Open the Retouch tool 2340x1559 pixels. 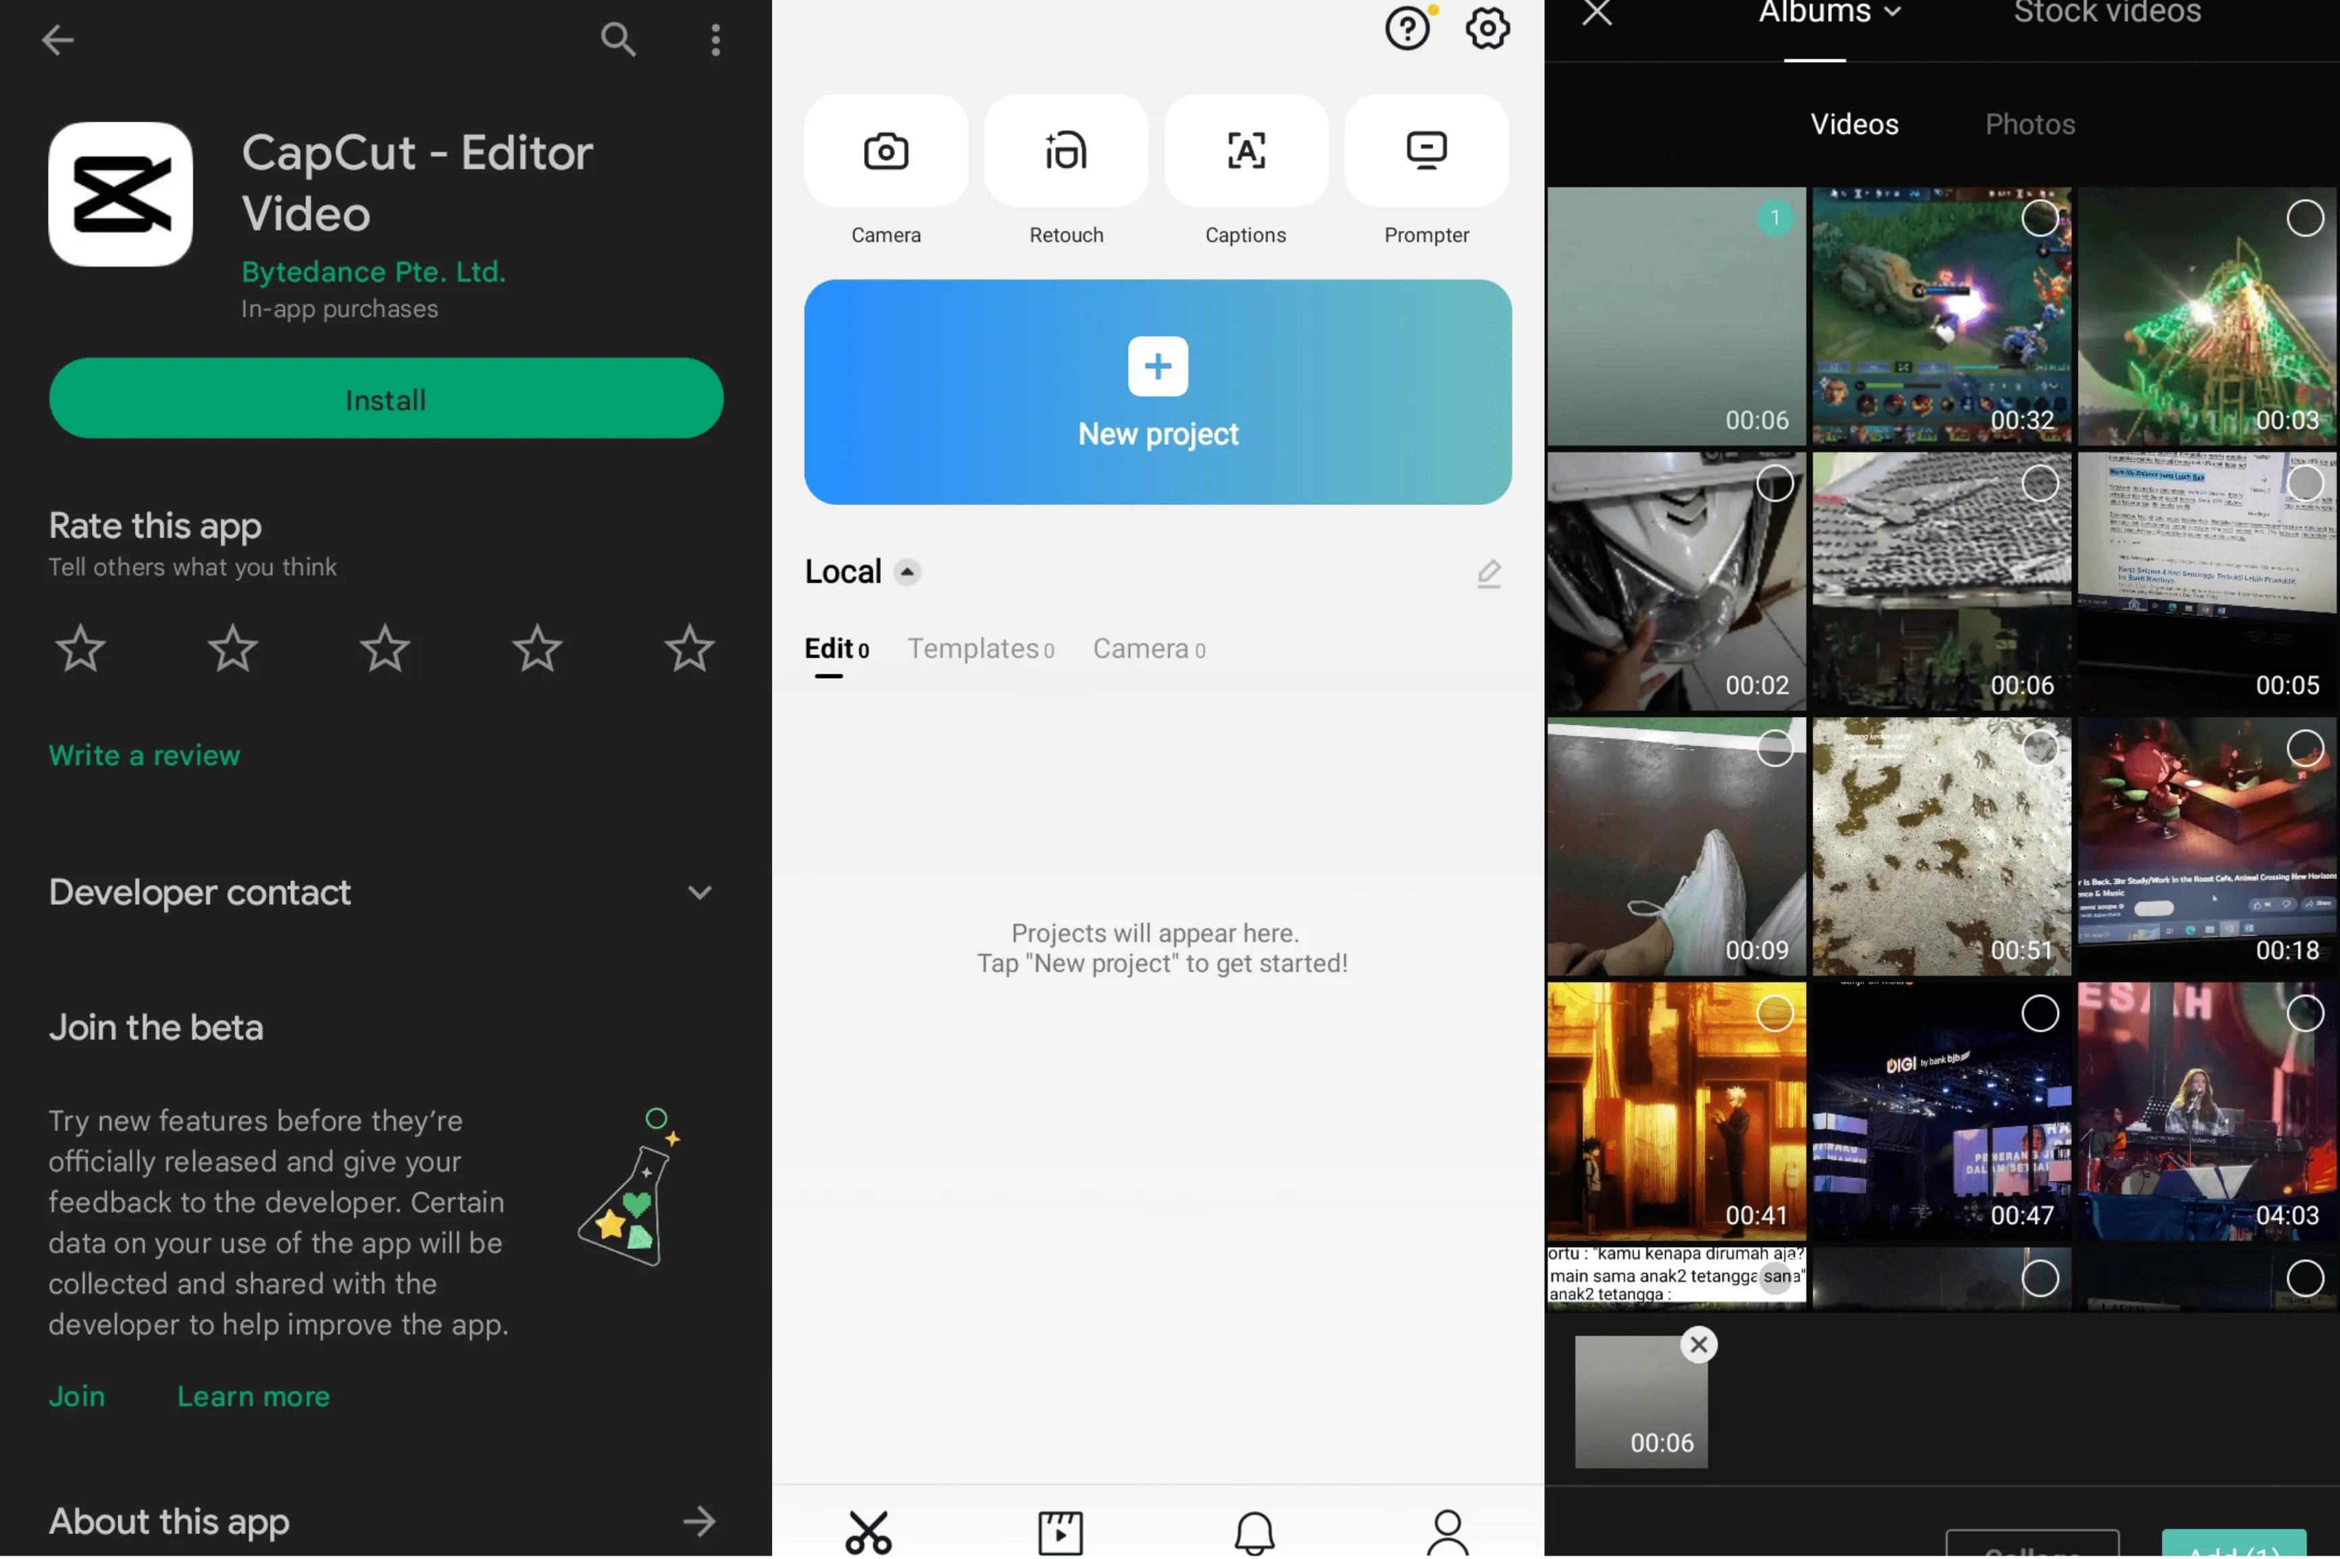coord(1065,152)
